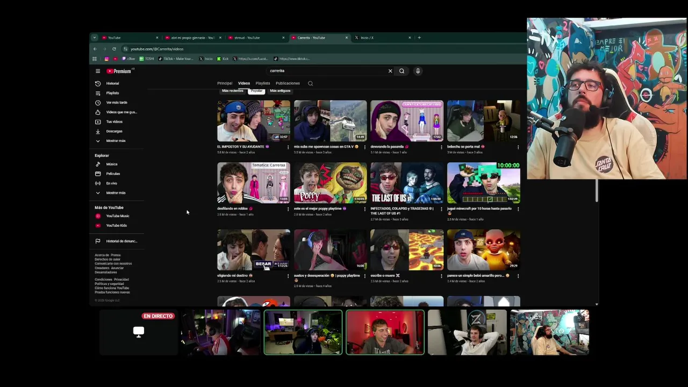Switch to Publicaciones channel tab
688x387 pixels.
click(x=288, y=83)
